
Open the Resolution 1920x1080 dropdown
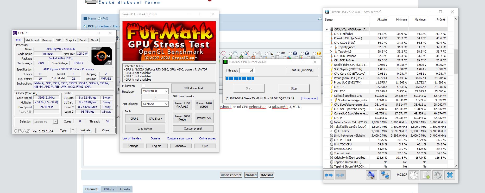pyautogui.click(x=155, y=91)
